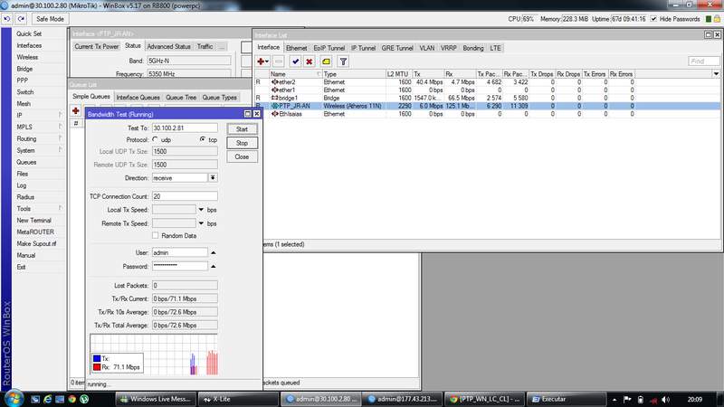Click the blue checkmark enable interface icon
Image resolution: width=724 pixels, height=407 pixels.
pos(295,62)
